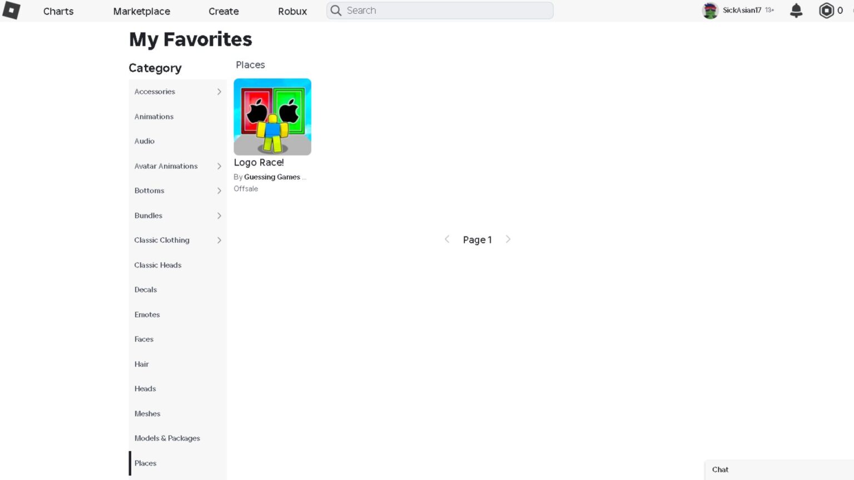Image resolution: width=854 pixels, height=480 pixels.
Task: Open the notifications bell icon
Action: [796, 10]
